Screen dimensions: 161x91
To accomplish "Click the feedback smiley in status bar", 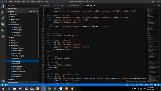I will 155,85.
